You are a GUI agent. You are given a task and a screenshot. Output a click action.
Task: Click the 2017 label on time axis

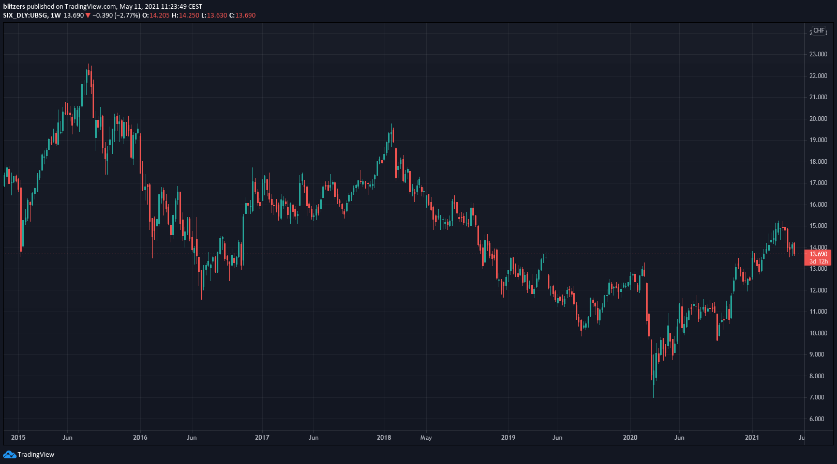[x=262, y=438]
